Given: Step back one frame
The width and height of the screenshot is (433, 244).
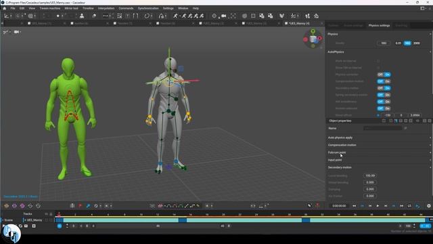Looking at the screenshot, I should [x=370, y=206].
